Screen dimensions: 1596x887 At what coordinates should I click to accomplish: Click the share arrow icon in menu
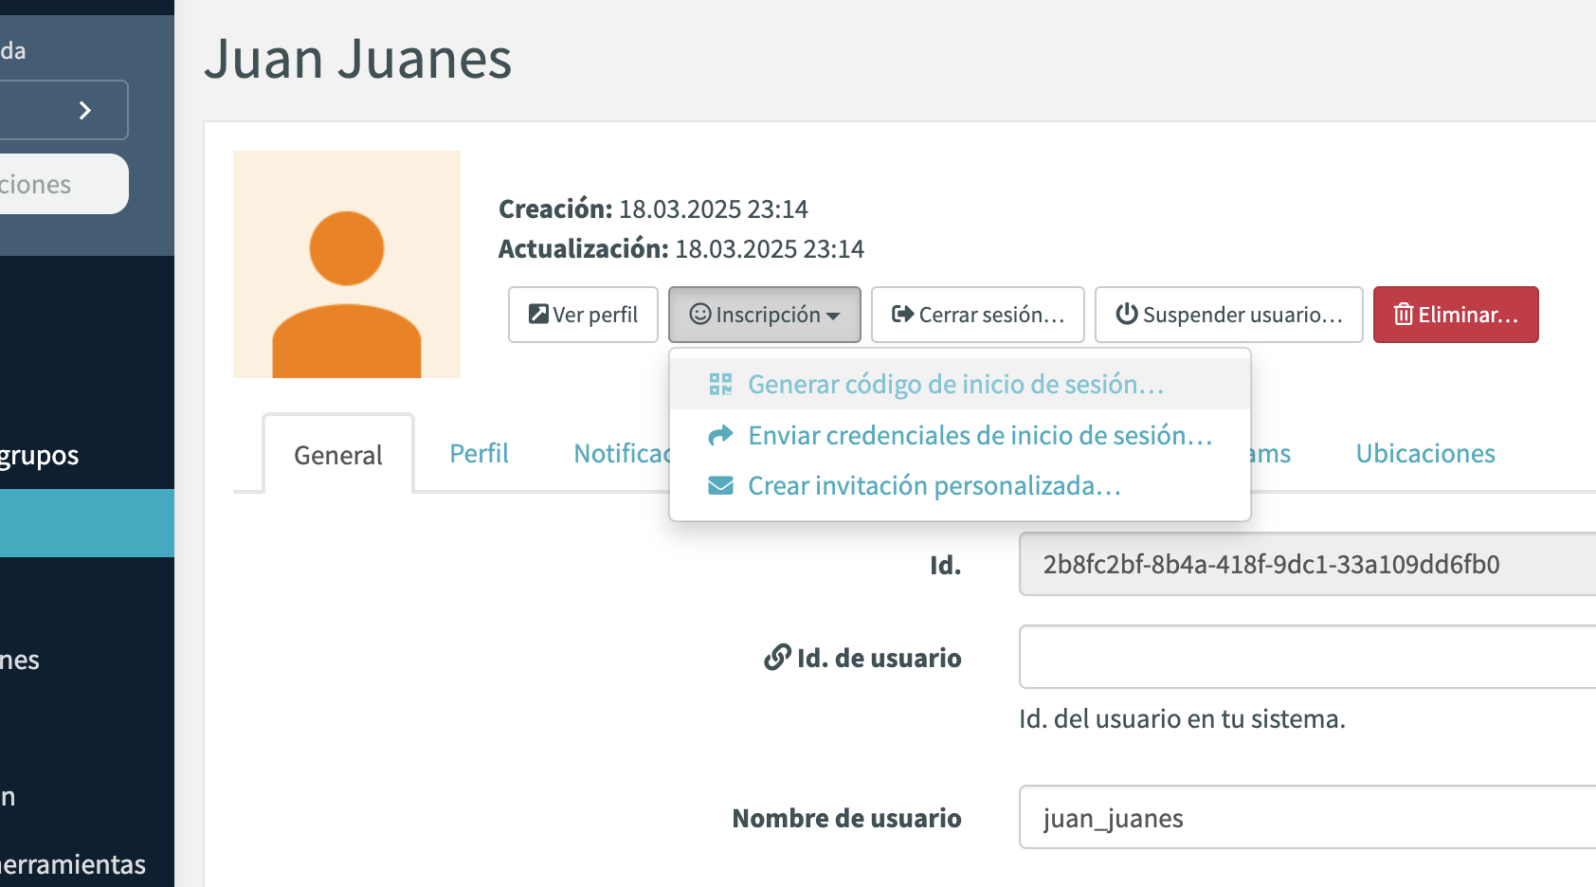721,435
